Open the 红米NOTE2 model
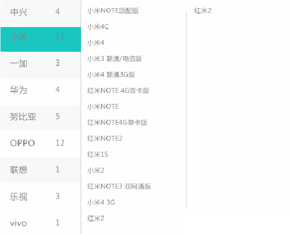 (105, 138)
